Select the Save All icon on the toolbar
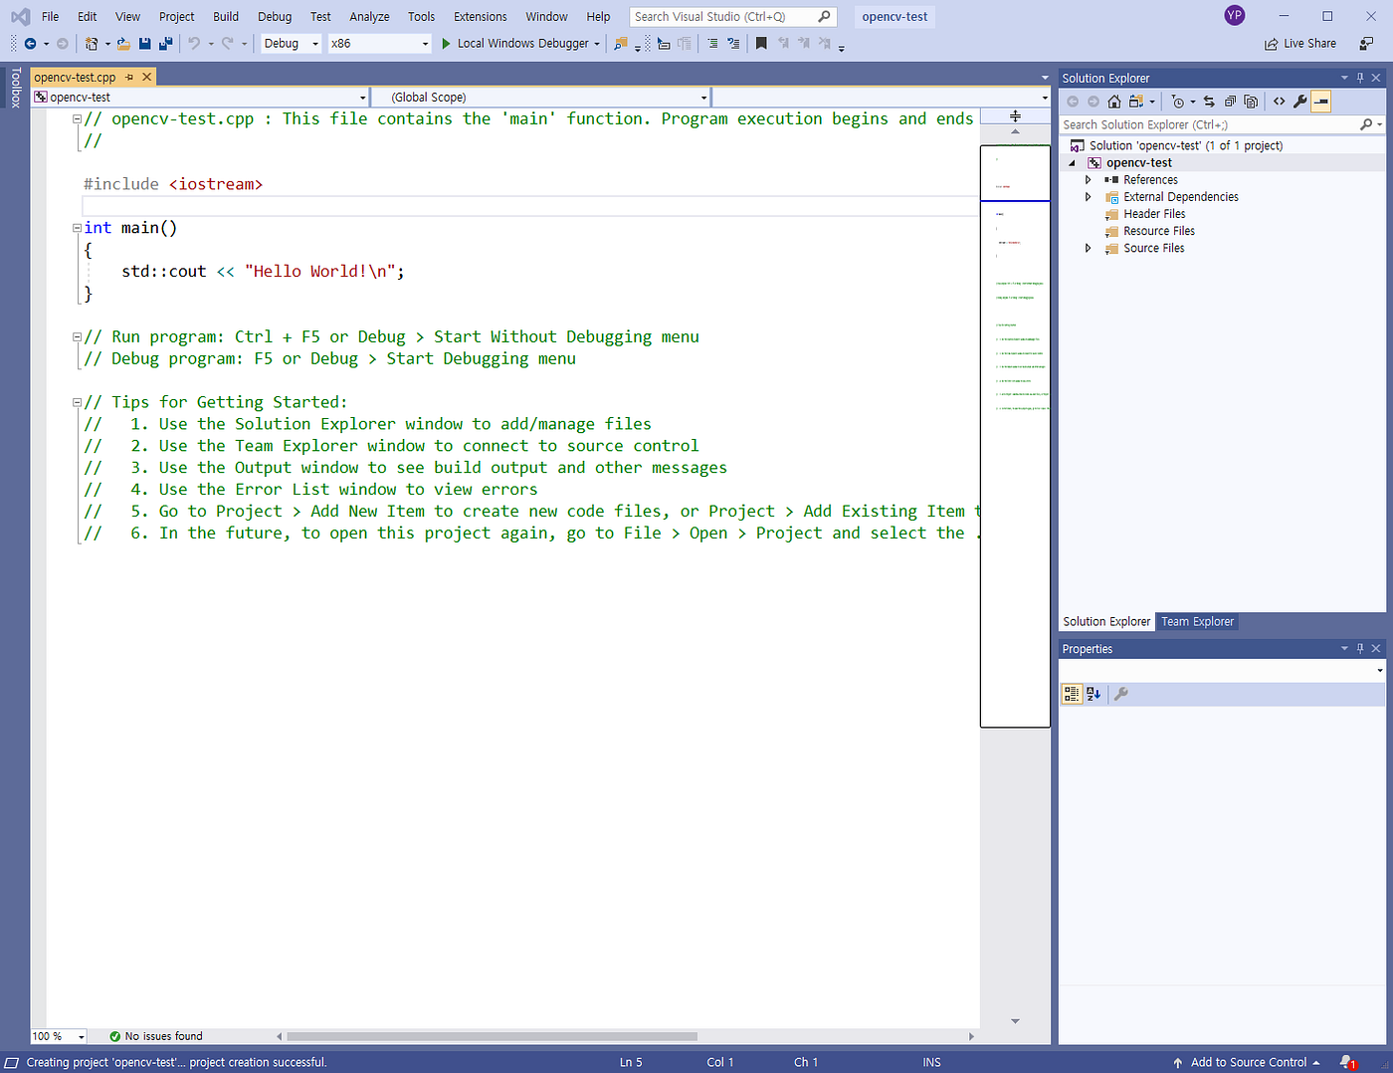Screen dimensions: 1393x1073 pyautogui.click(x=165, y=43)
